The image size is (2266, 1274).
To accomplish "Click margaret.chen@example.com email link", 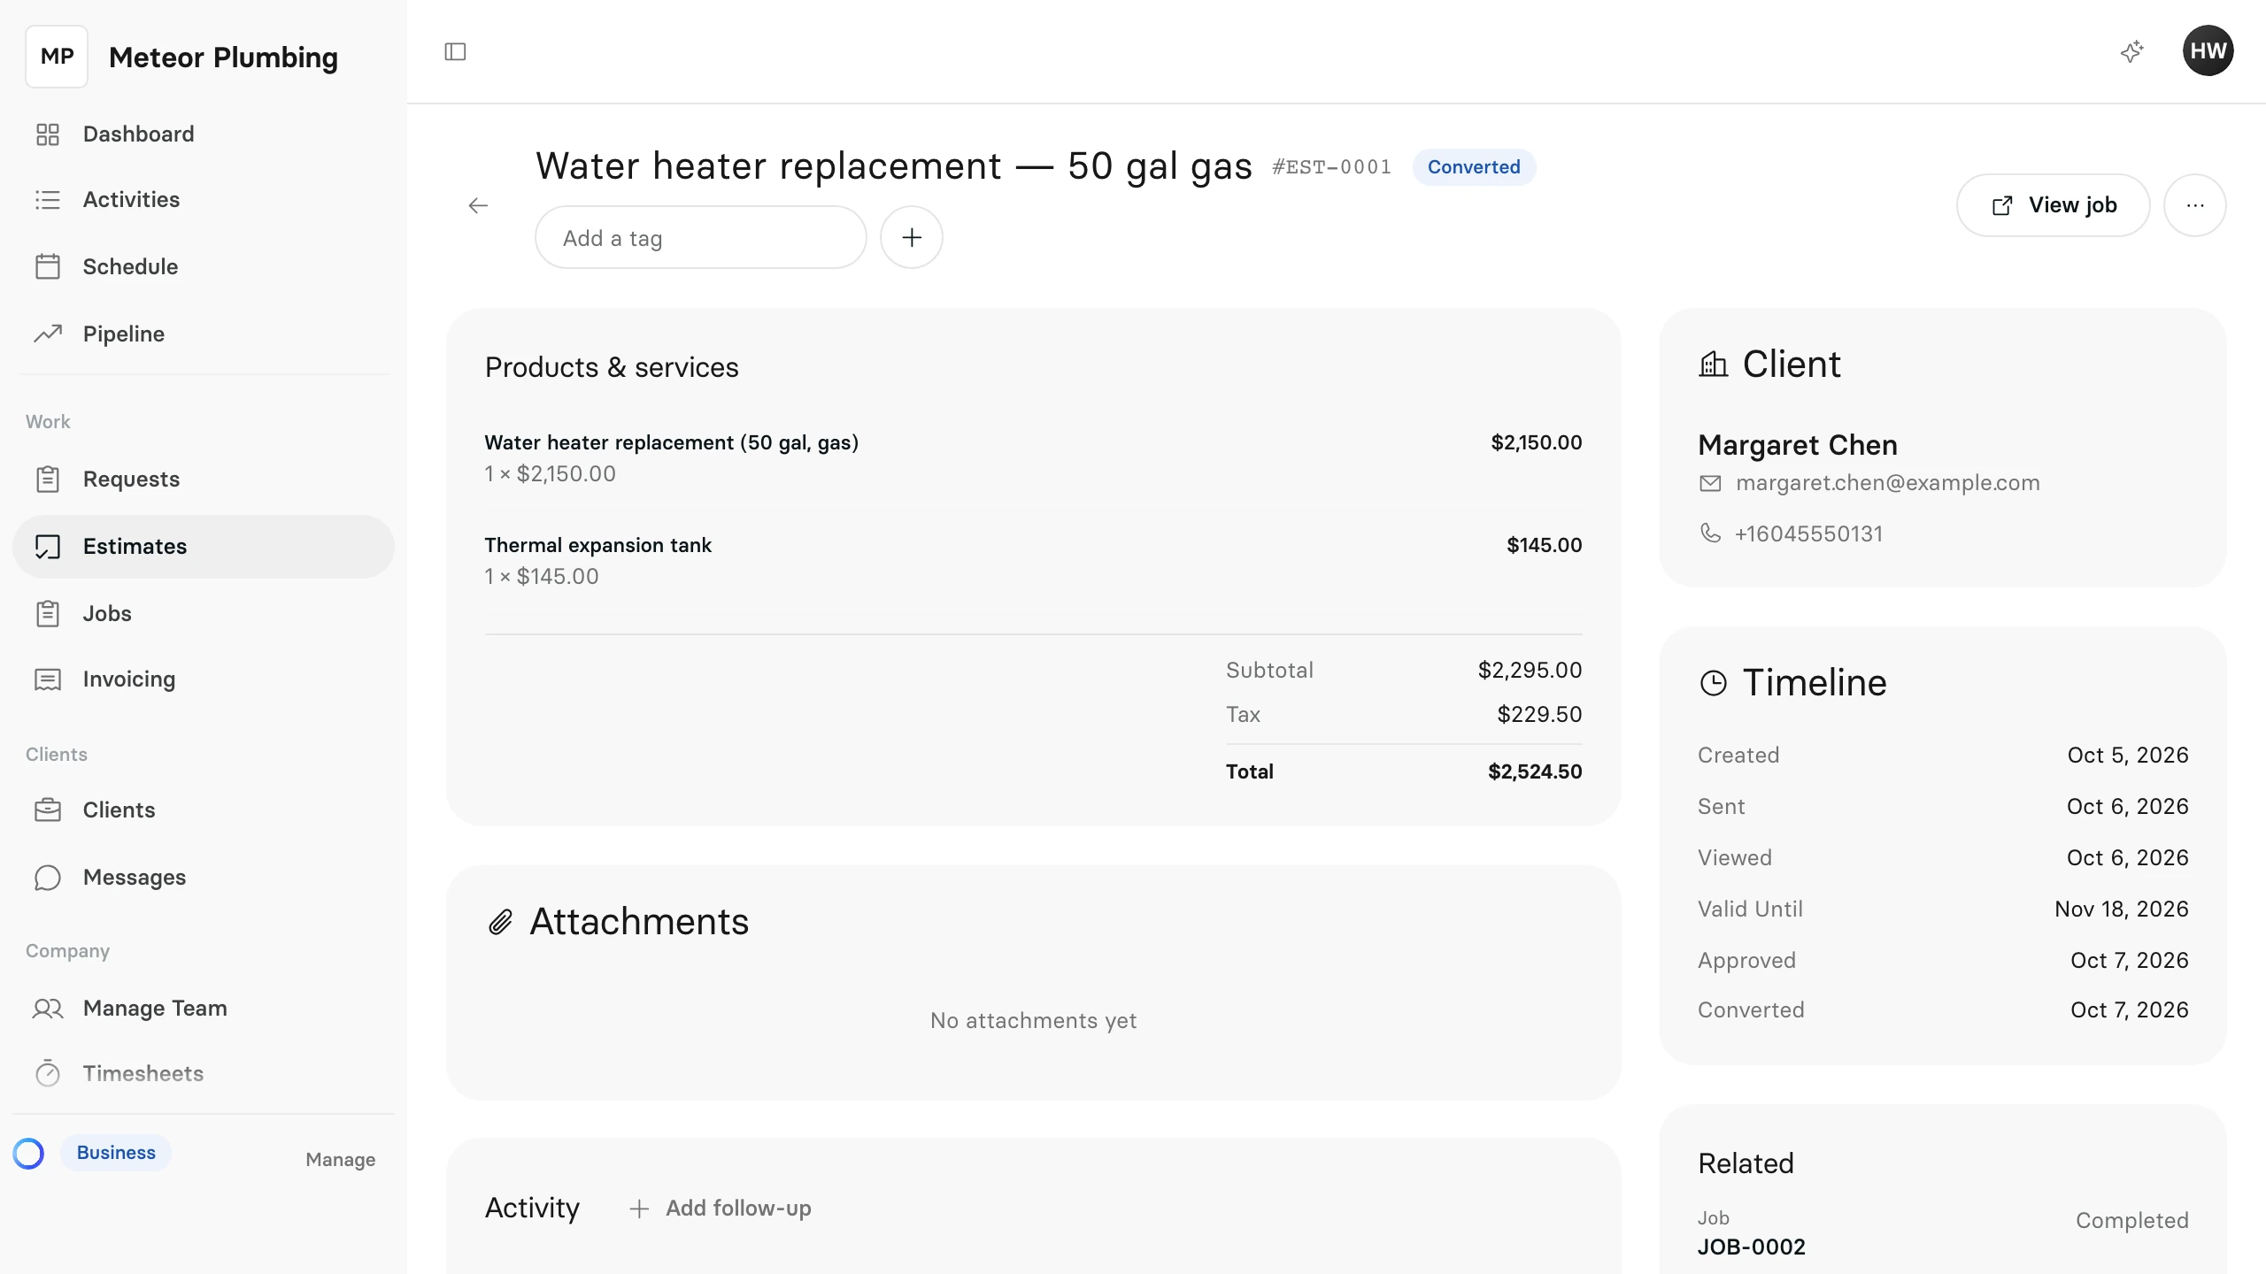I will (1887, 483).
